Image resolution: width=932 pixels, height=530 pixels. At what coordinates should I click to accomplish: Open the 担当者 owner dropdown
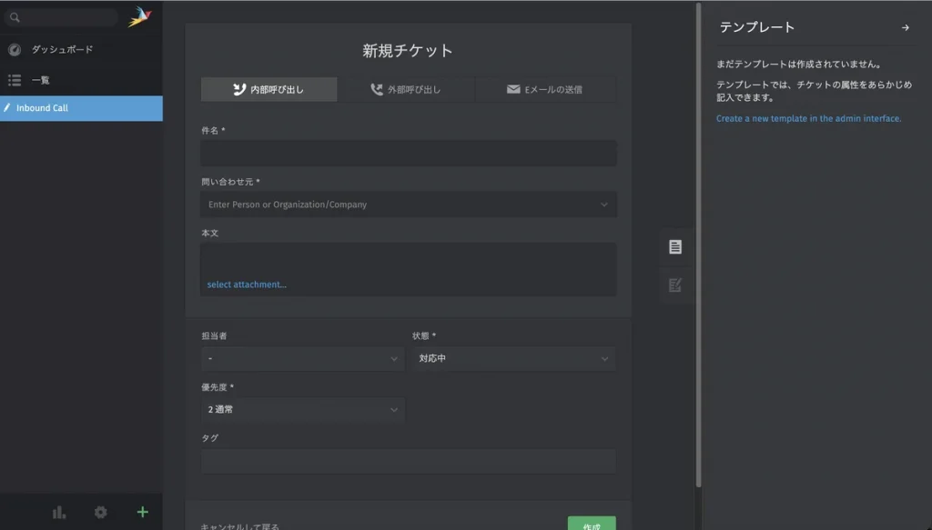coord(302,359)
